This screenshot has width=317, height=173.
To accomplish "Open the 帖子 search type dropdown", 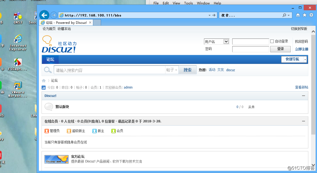I will pos(171,70).
